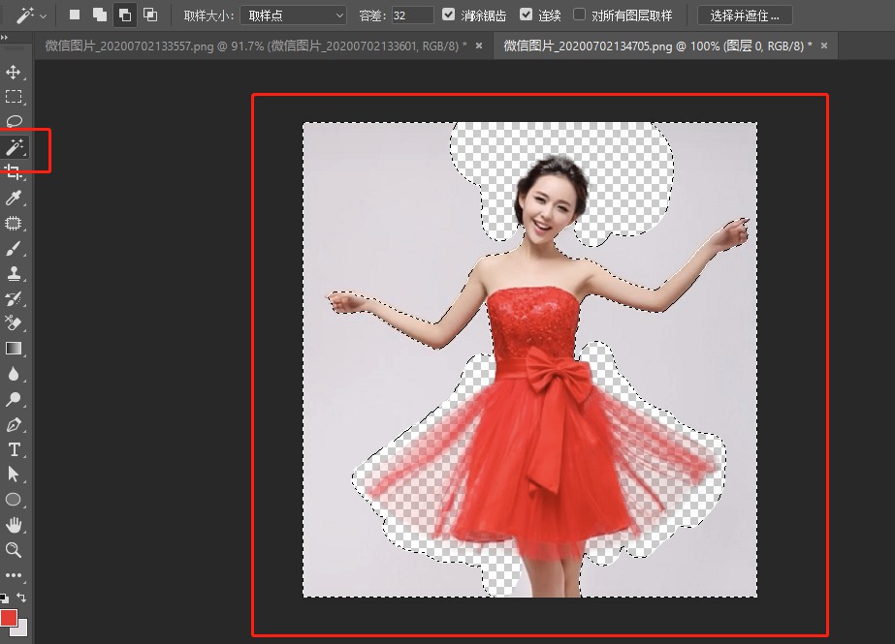Screen dimensions: 895x644
Task: Select the Eyedropper tool
Action: [x=13, y=198]
